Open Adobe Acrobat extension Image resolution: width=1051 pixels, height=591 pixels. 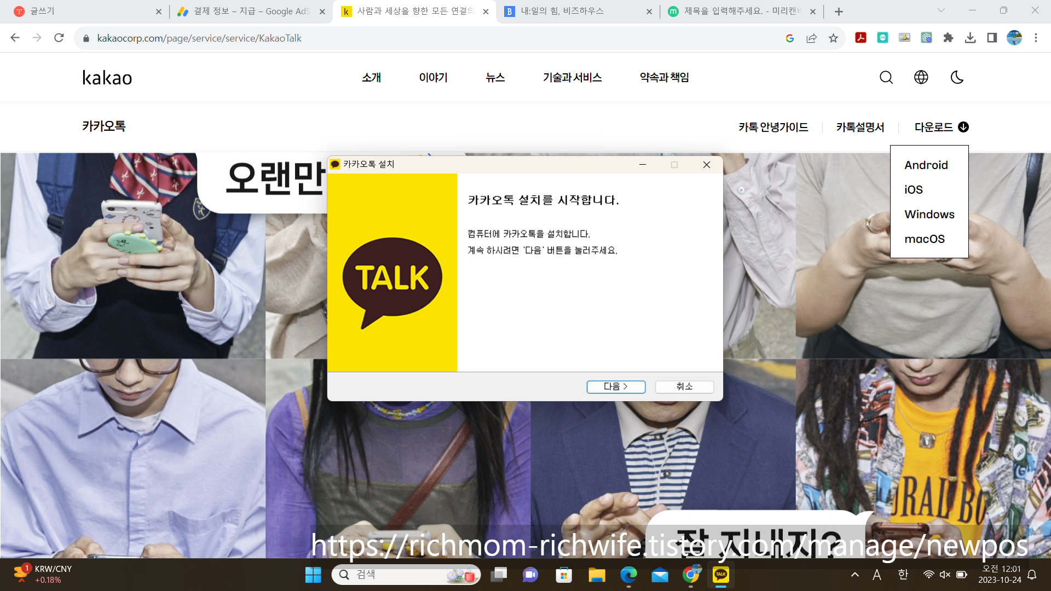(861, 38)
